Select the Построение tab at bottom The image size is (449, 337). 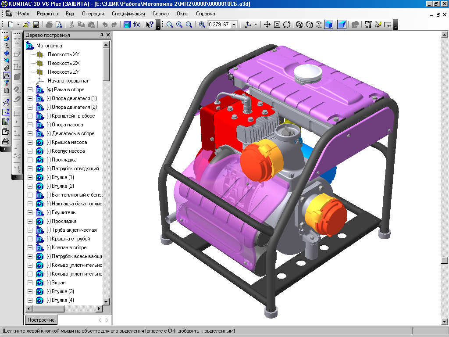click(40, 320)
